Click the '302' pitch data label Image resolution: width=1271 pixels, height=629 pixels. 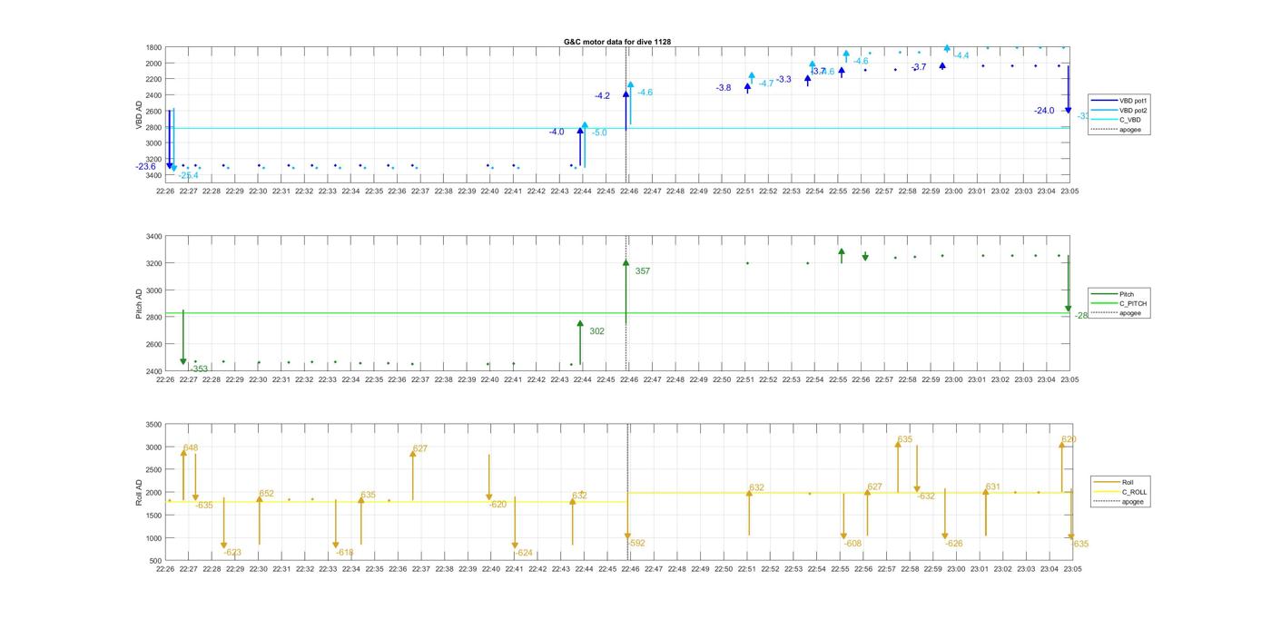tap(596, 332)
